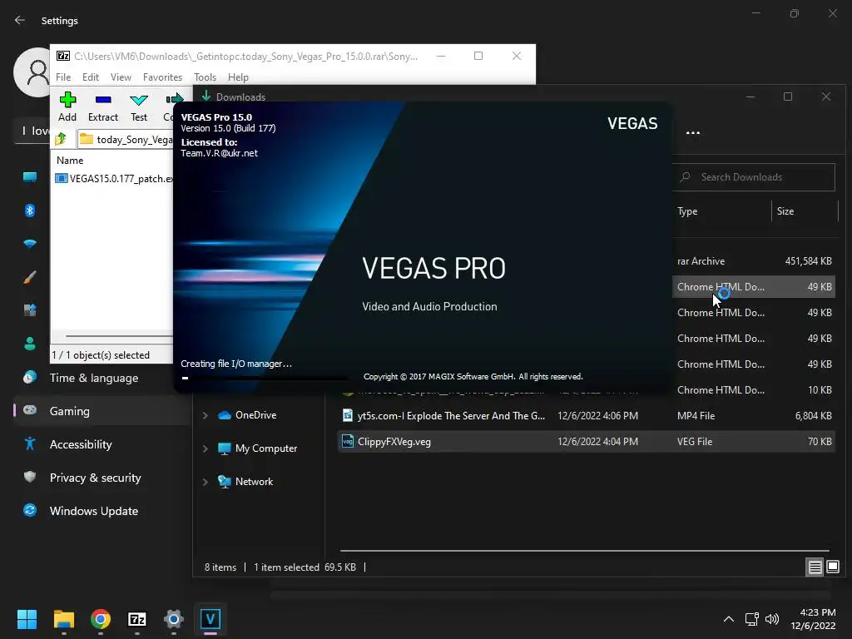The image size is (852, 639).
Task: Open the clock showing 4:23 PM
Action: (813, 619)
